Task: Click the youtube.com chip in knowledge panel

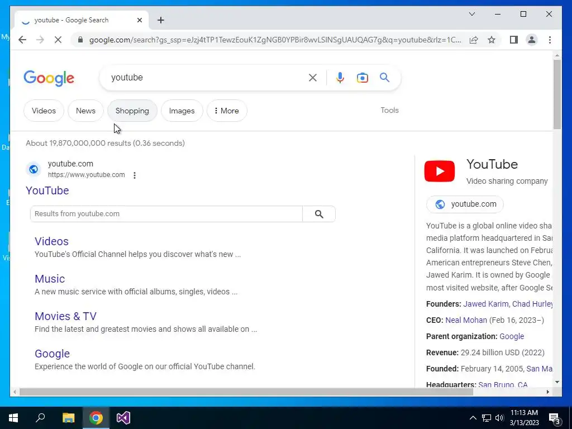Action: [465, 204]
